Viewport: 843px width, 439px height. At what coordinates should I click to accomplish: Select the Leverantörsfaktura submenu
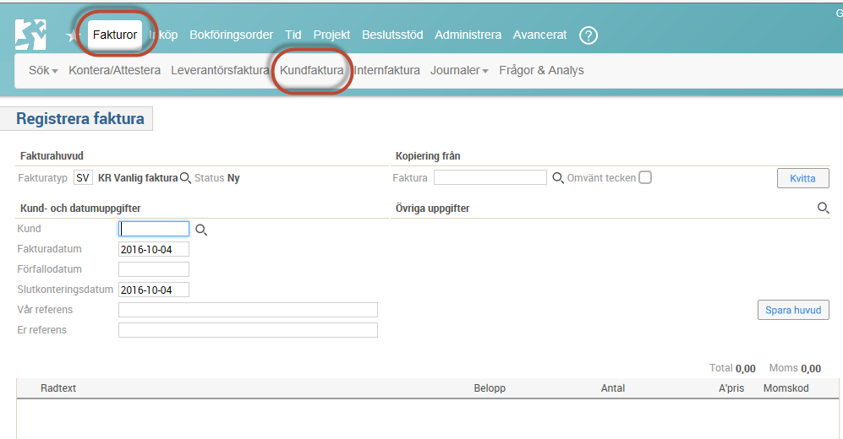click(x=220, y=70)
